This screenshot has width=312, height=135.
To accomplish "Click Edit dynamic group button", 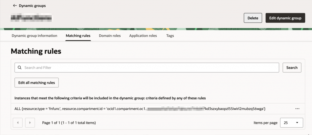I will pos(285,18).
